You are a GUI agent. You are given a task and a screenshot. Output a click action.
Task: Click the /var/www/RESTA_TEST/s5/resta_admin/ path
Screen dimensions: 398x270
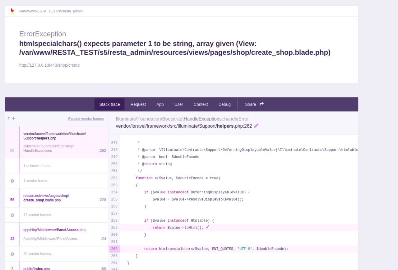(x=51, y=11)
